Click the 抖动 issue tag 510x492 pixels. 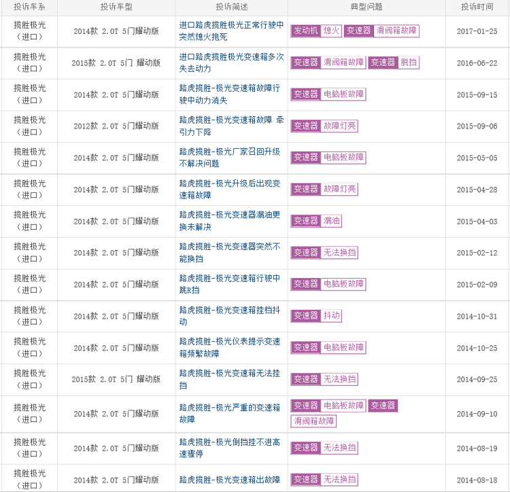coord(331,316)
